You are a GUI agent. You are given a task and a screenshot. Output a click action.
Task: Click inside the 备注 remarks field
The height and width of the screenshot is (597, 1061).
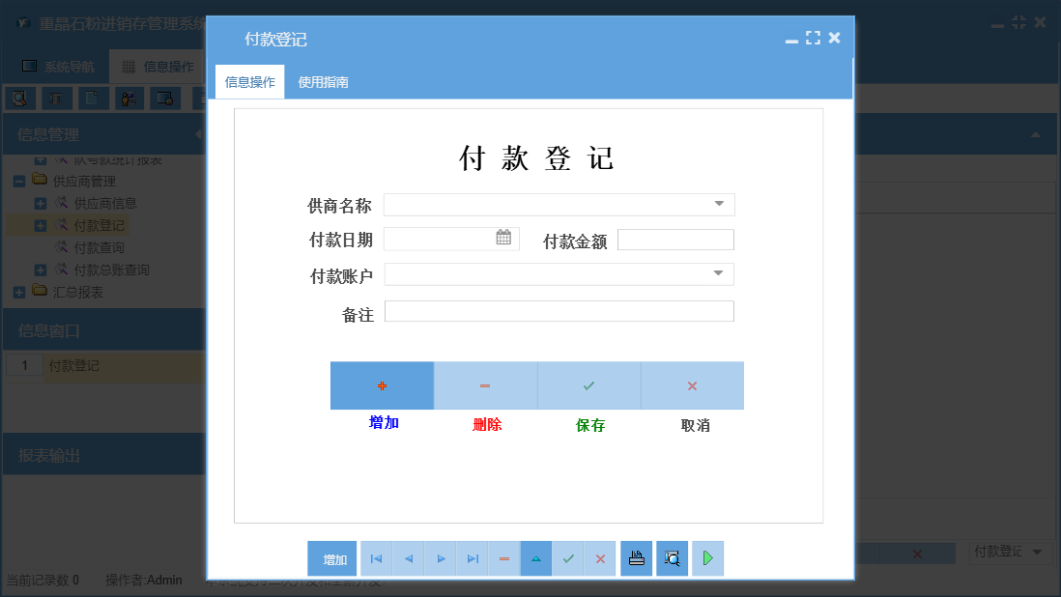pyautogui.click(x=559, y=311)
